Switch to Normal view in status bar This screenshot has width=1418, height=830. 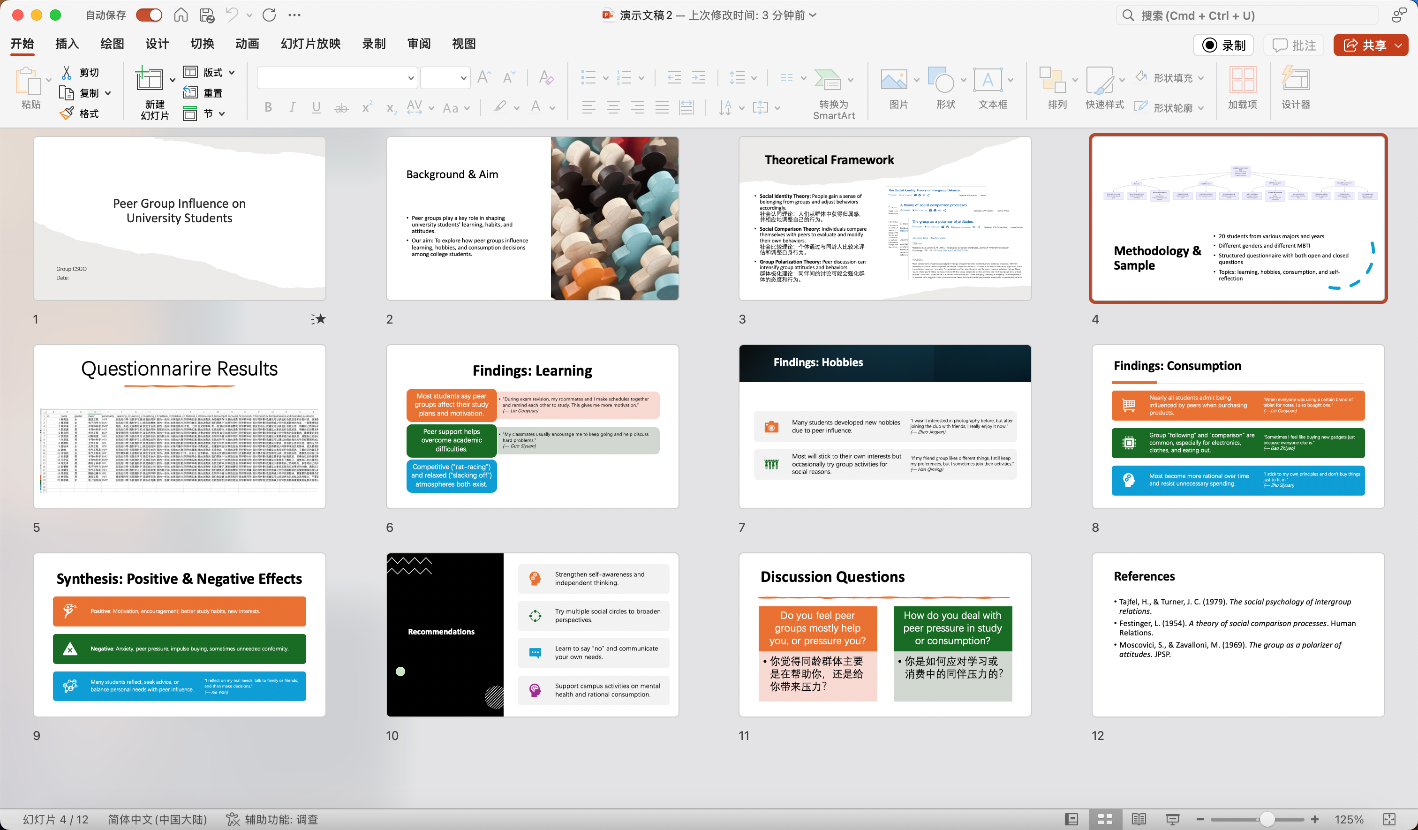click(1072, 819)
